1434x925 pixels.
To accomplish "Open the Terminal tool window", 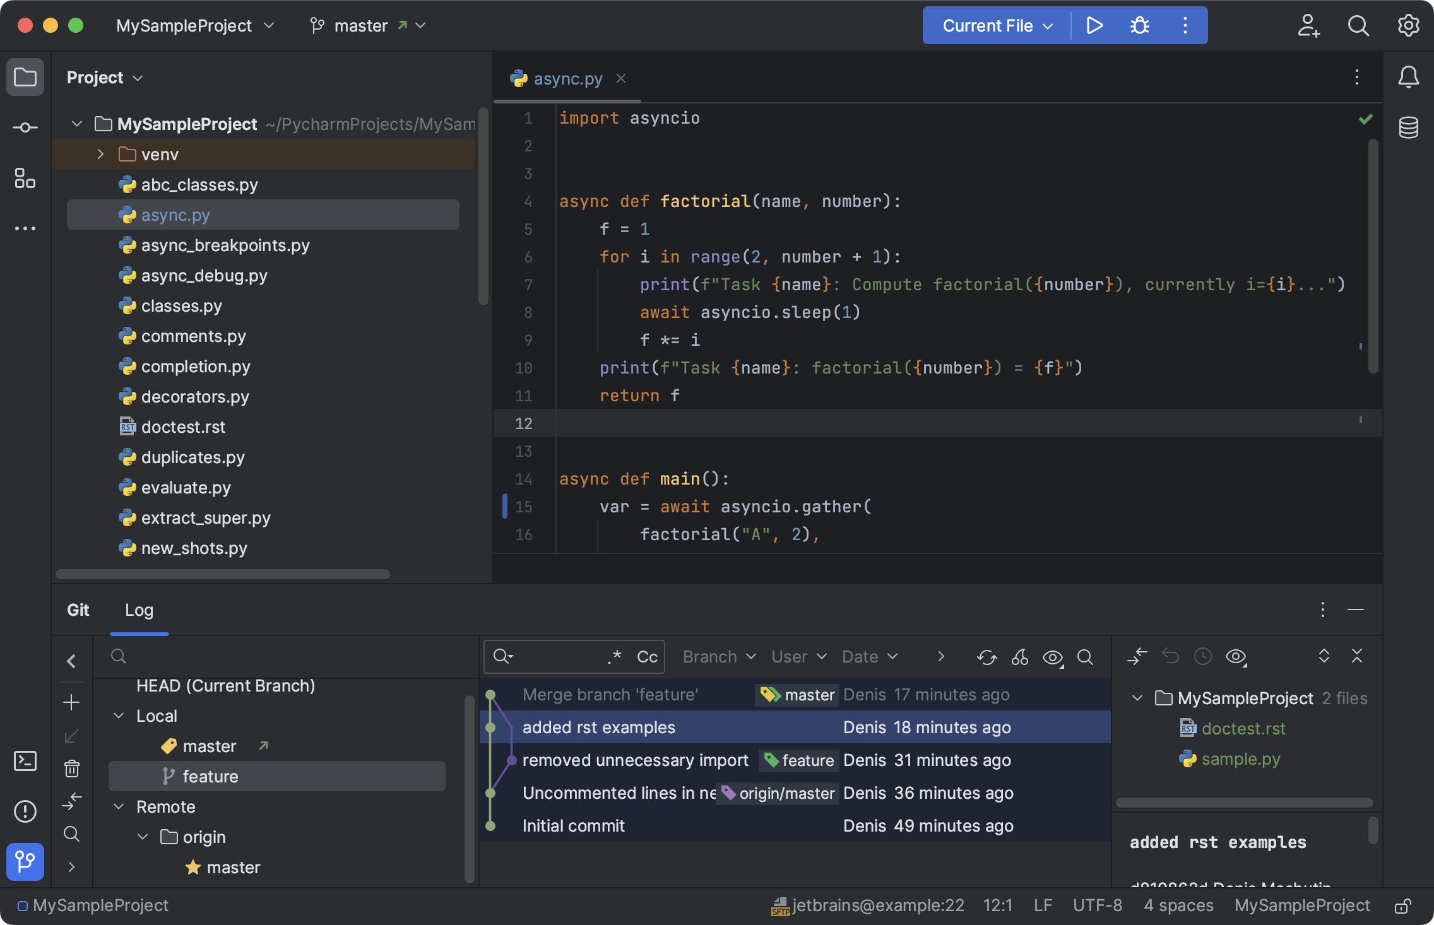I will click(x=25, y=761).
